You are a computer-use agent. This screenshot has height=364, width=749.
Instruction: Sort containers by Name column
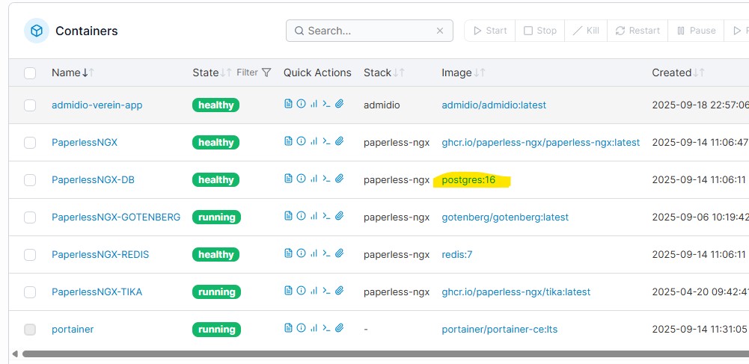coord(66,73)
